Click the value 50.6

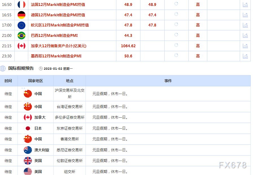pos(128,56)
